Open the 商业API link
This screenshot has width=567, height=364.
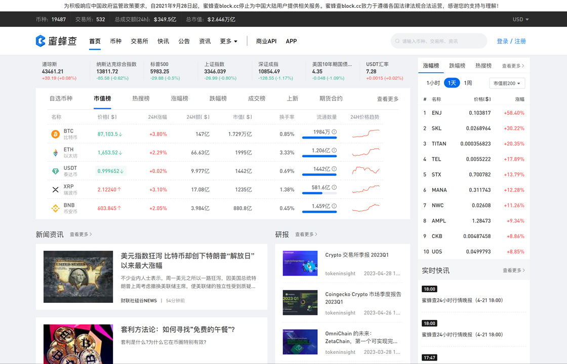pos(266,41)
